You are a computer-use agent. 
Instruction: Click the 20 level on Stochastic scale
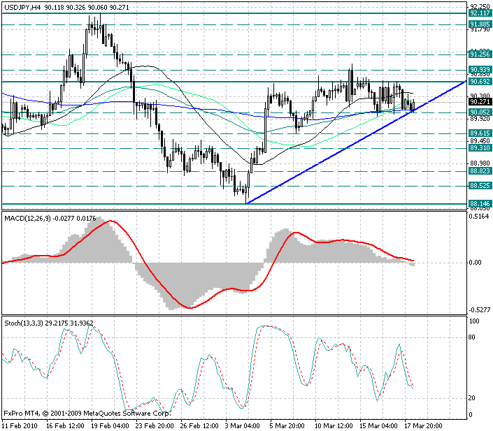tap(472, 398)
